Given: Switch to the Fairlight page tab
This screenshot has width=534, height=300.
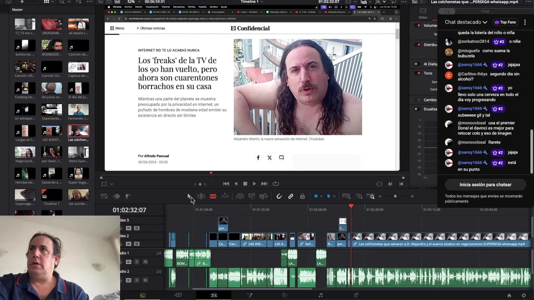Looking at the screenshot, I should pyautogui.click(x=320, y=295).
